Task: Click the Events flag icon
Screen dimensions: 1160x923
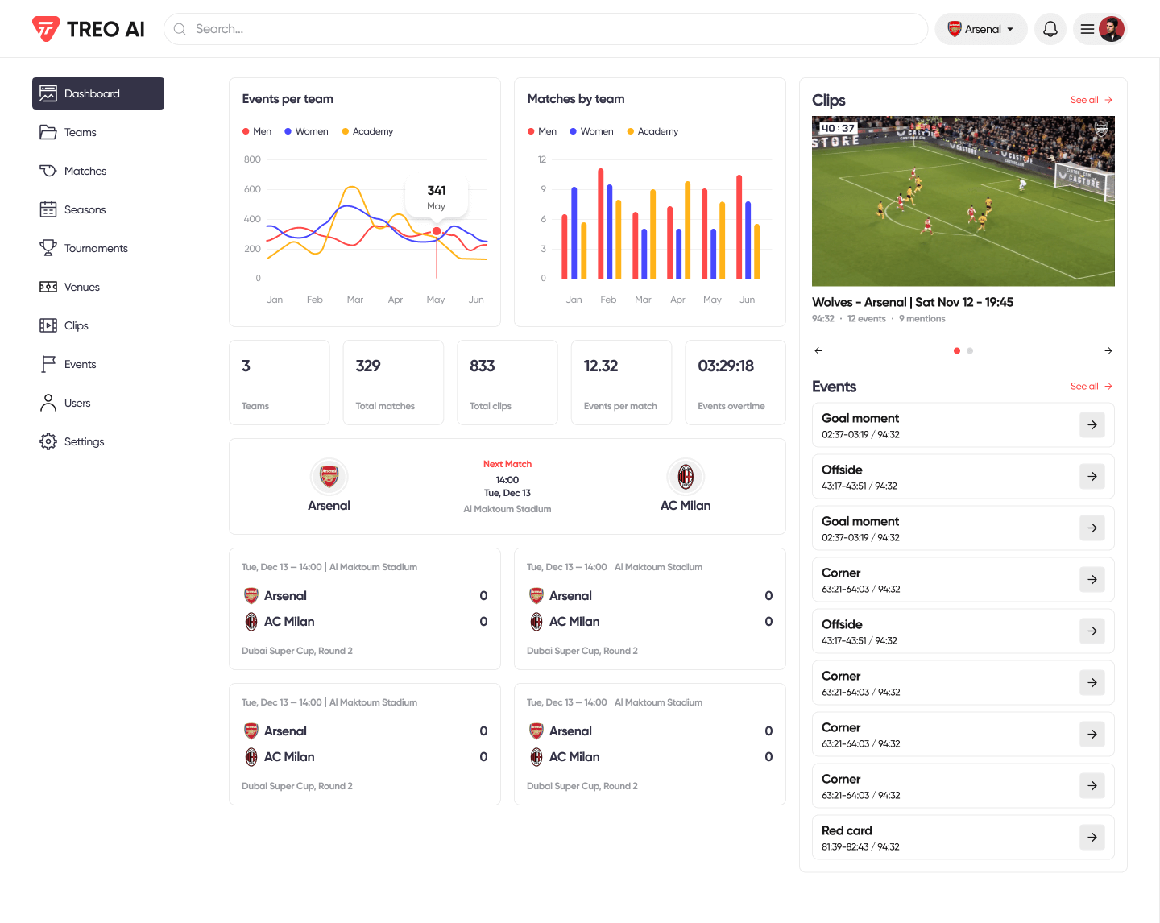Action: 48,364
